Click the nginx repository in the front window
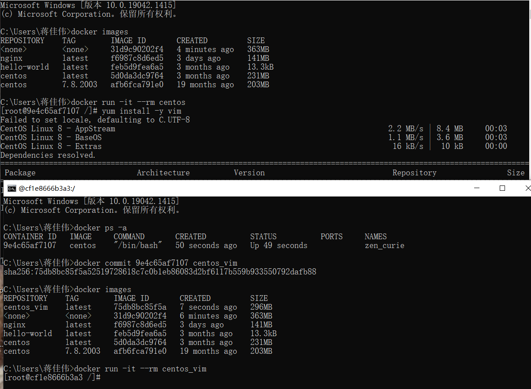 point(15,325)
